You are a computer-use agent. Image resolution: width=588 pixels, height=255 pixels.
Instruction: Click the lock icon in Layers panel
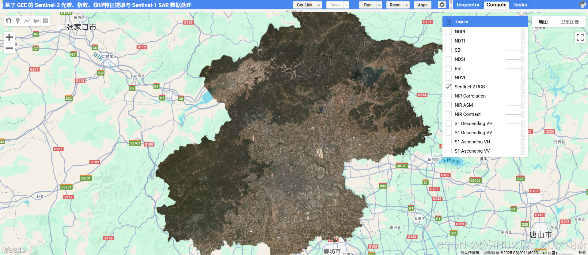coord(449,22)
